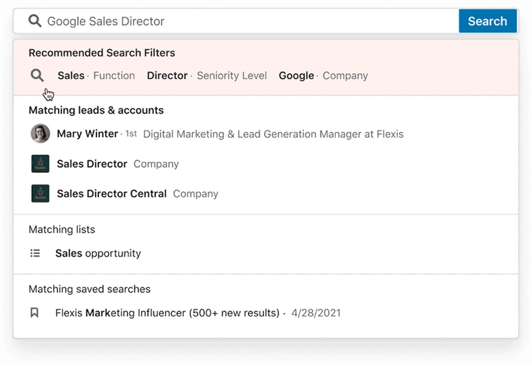This screenshot has width=532, height=366.
Task: Click Mary Winter's profile photo
Action: pyautogui.click(x=41, y=134)
